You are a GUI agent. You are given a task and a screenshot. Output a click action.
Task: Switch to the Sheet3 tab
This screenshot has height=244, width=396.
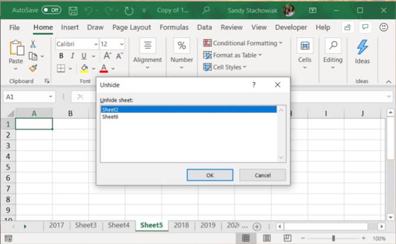[x=86, y=225]
